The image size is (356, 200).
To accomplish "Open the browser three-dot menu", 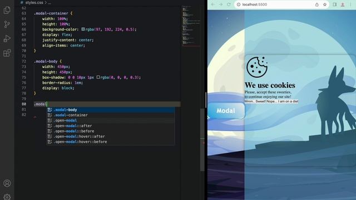I will 350,4.
